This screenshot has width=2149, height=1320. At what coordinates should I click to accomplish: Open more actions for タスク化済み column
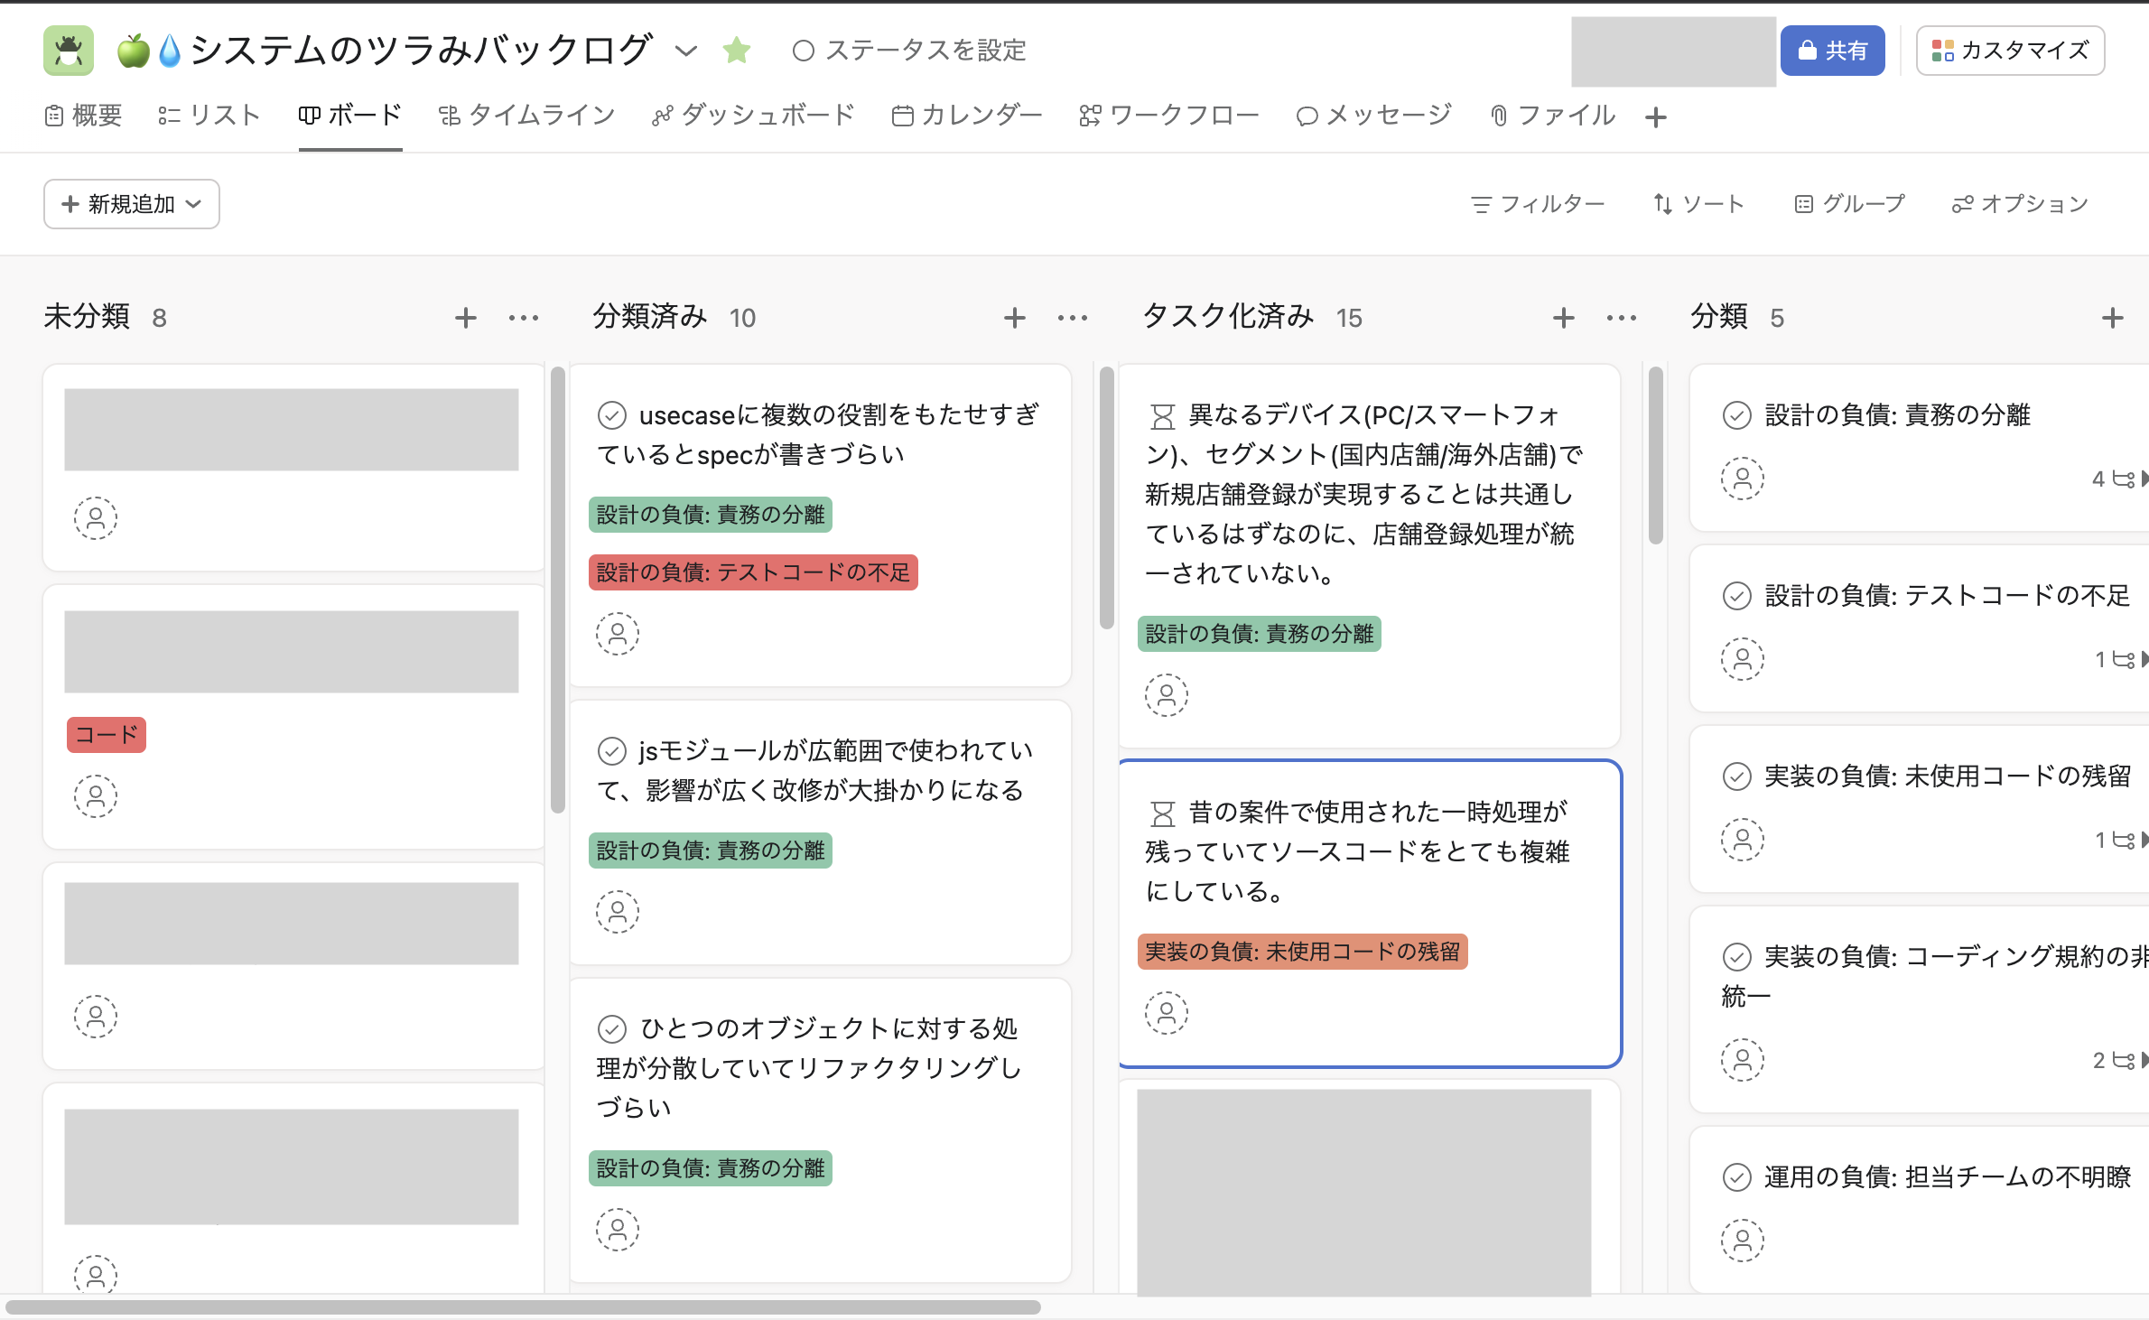pyautogui.click(x=1622, y=318)
